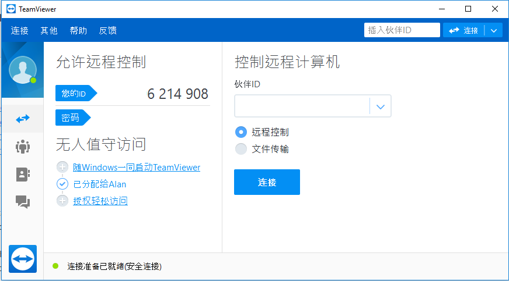509x281 pixels.
Task: Click the large blue 连接 button
Action: point(267,182)
